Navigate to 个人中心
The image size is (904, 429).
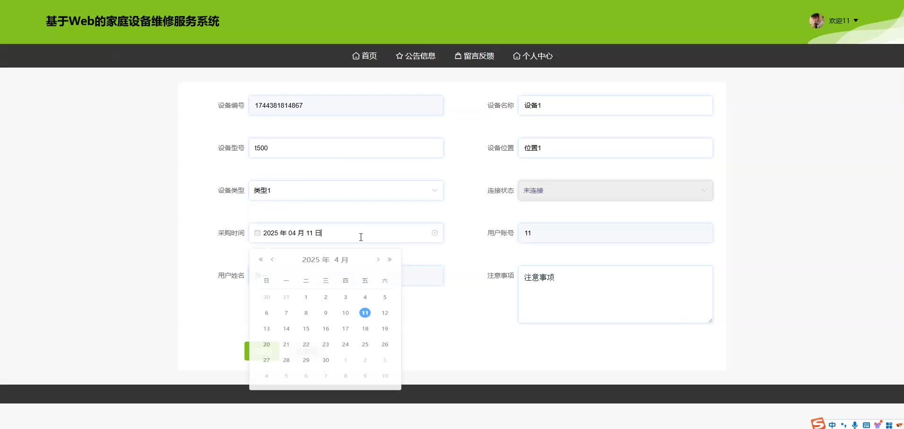pyautogui.click(x=533, y=56)
